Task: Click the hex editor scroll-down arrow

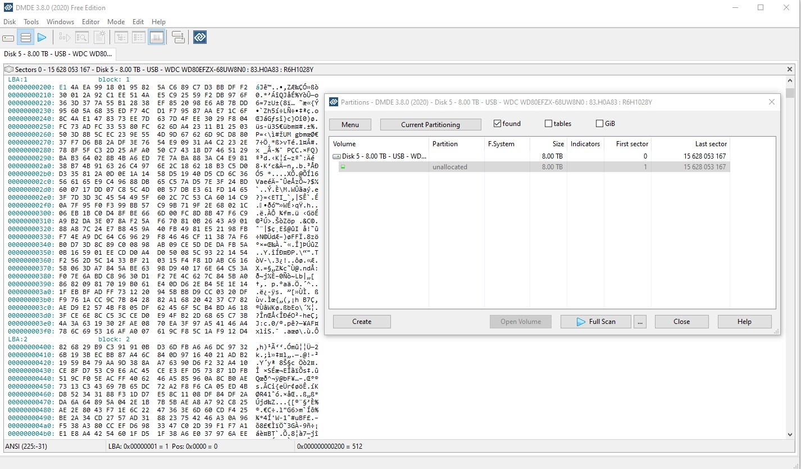Action: (x=790, y=434)
